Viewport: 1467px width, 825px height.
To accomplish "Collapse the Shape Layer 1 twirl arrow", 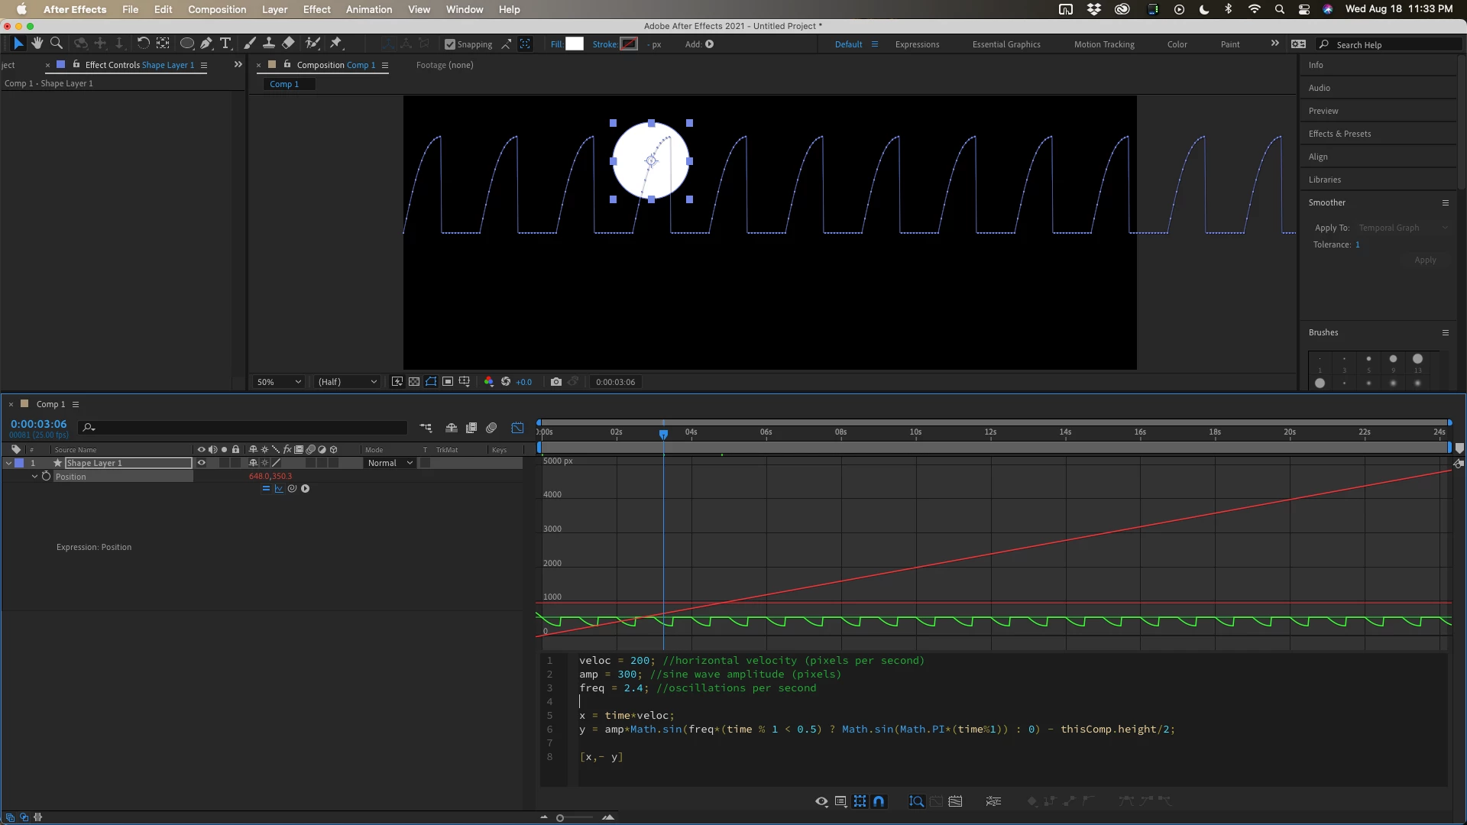I will pyautogui.click(x=8, y=463).
